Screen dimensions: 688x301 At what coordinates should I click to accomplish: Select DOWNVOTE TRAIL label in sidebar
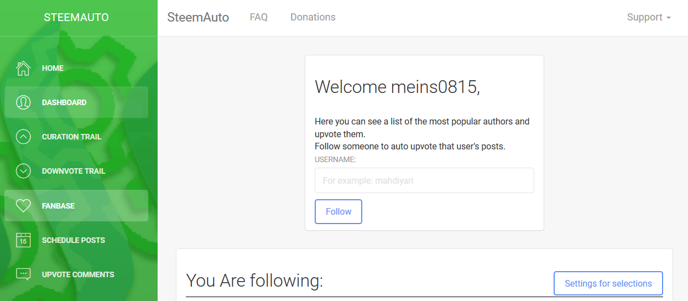coord(74,171)
